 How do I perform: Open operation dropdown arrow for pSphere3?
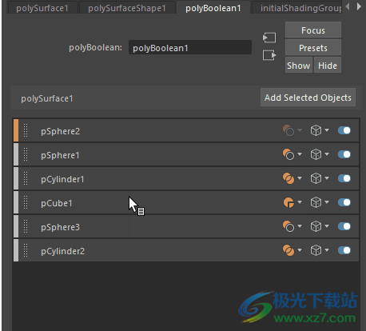pyautogui.click(x=300, y=226)
